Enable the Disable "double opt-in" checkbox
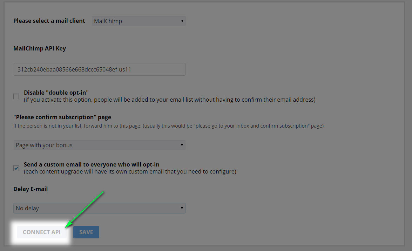The width and height of the screenshot is (412, 251). (x=16, y=96)
